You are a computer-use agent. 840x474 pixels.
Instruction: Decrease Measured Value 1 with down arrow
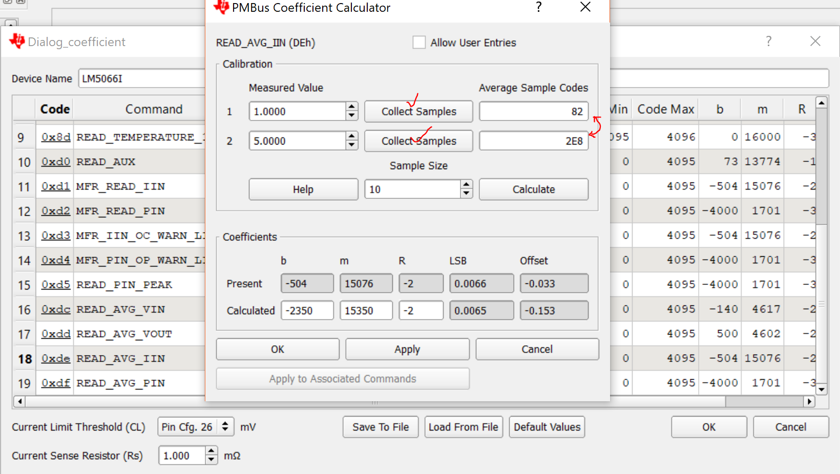click(x=352, y=116)
